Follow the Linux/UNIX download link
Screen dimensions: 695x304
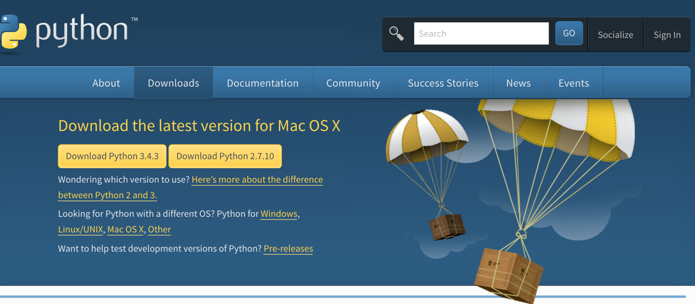81,230
